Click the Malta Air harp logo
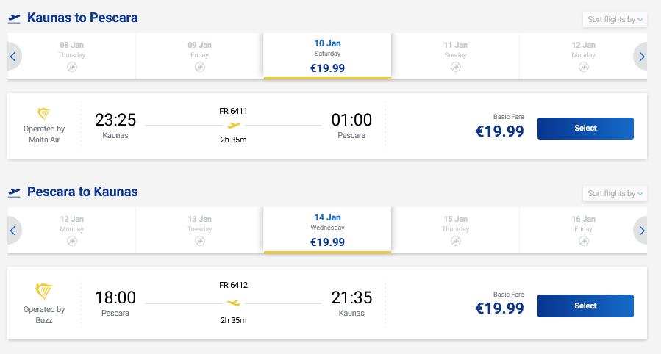 (44, 114)
